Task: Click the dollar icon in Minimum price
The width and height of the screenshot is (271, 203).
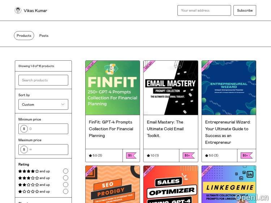Action: [24, 129]
